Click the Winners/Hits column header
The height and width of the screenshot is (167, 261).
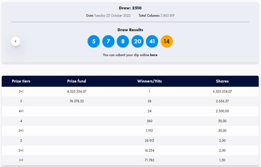click(x=149, y=81)
